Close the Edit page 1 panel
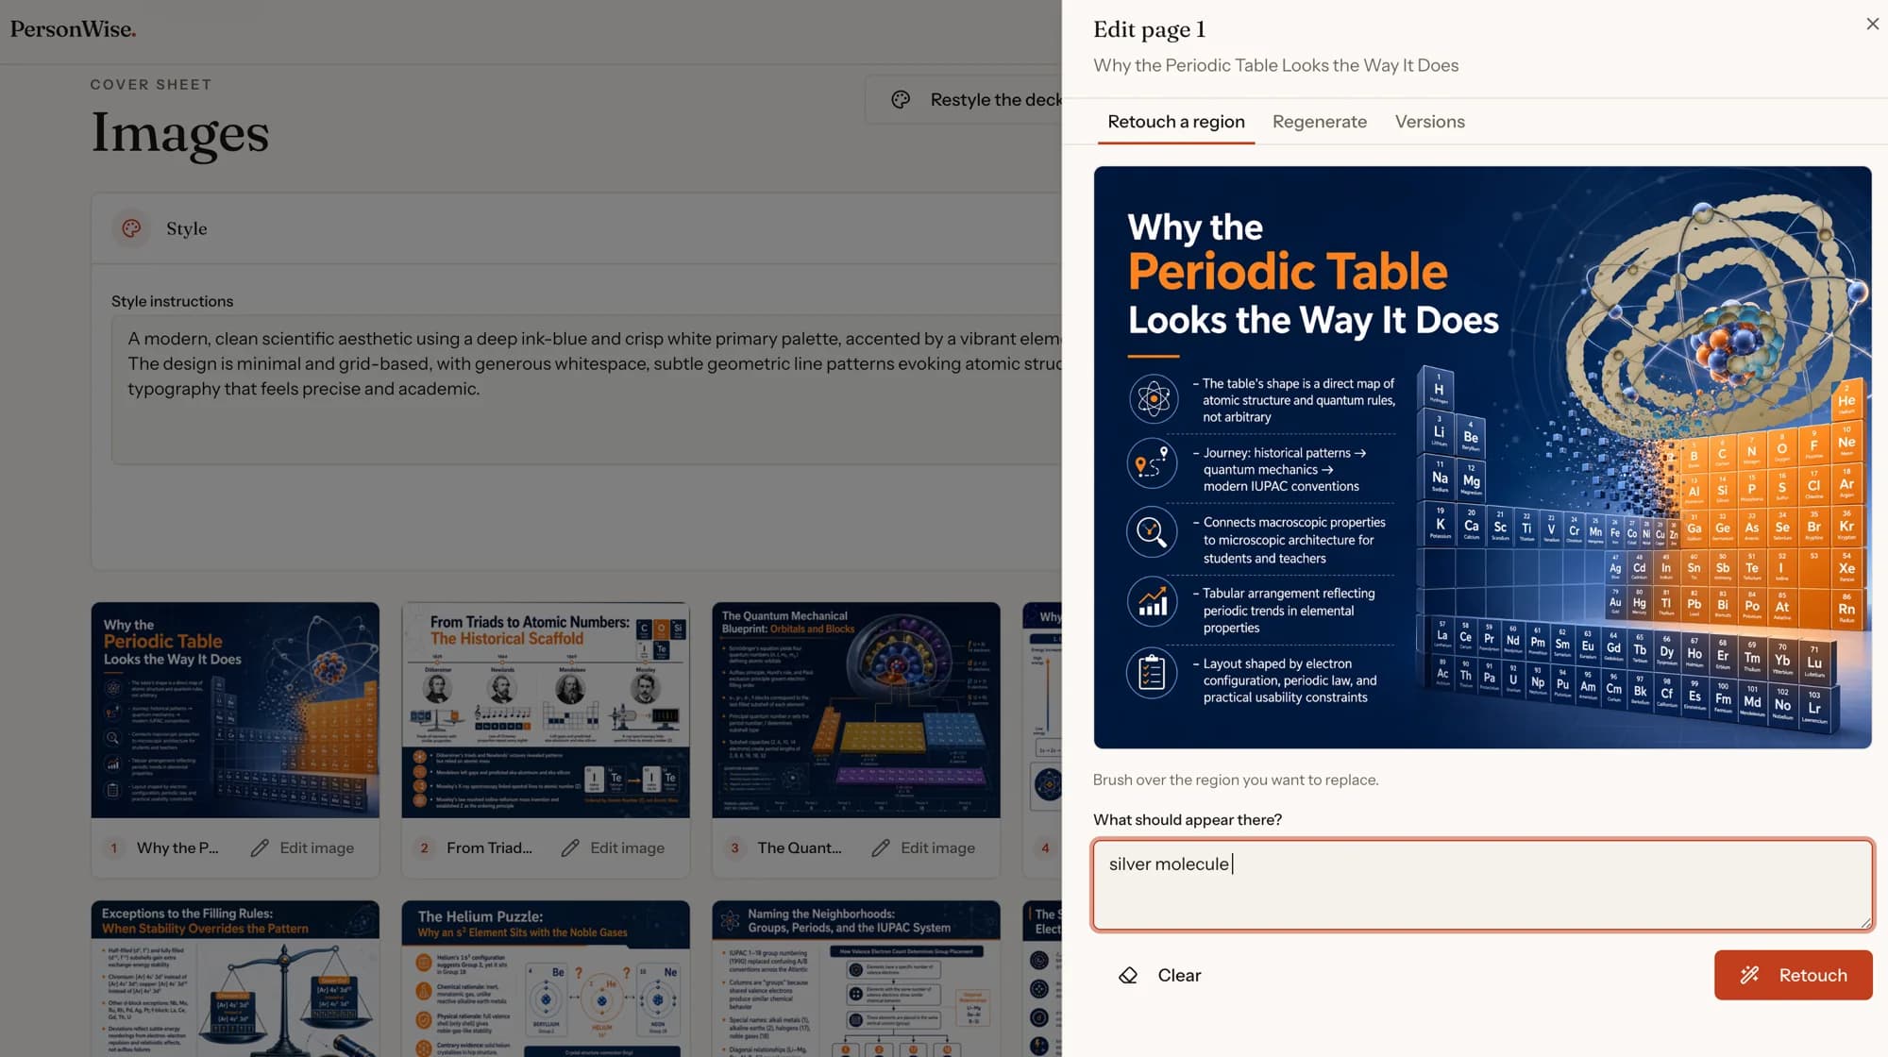1888x1057 pixels. 1872,25
